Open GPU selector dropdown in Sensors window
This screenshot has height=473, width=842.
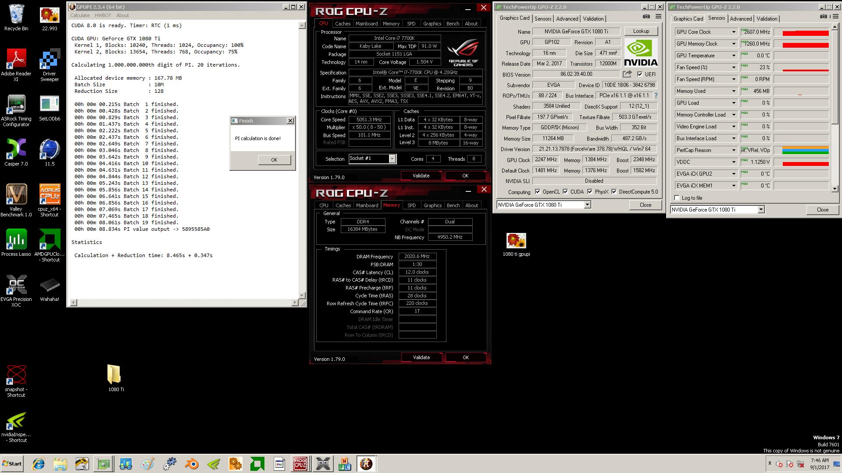tap(761, 210)
